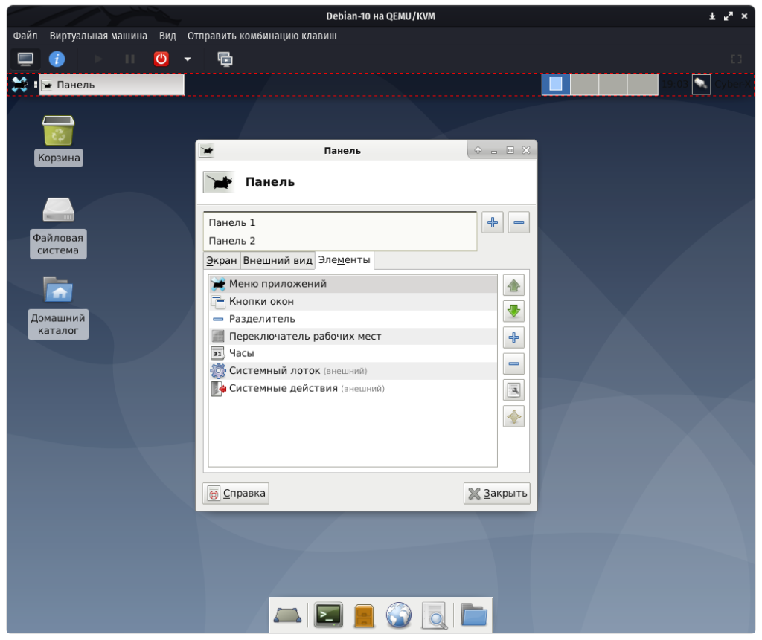
Task: Switch to the second workspace in the pager
Action: click(x=584, y=84)
